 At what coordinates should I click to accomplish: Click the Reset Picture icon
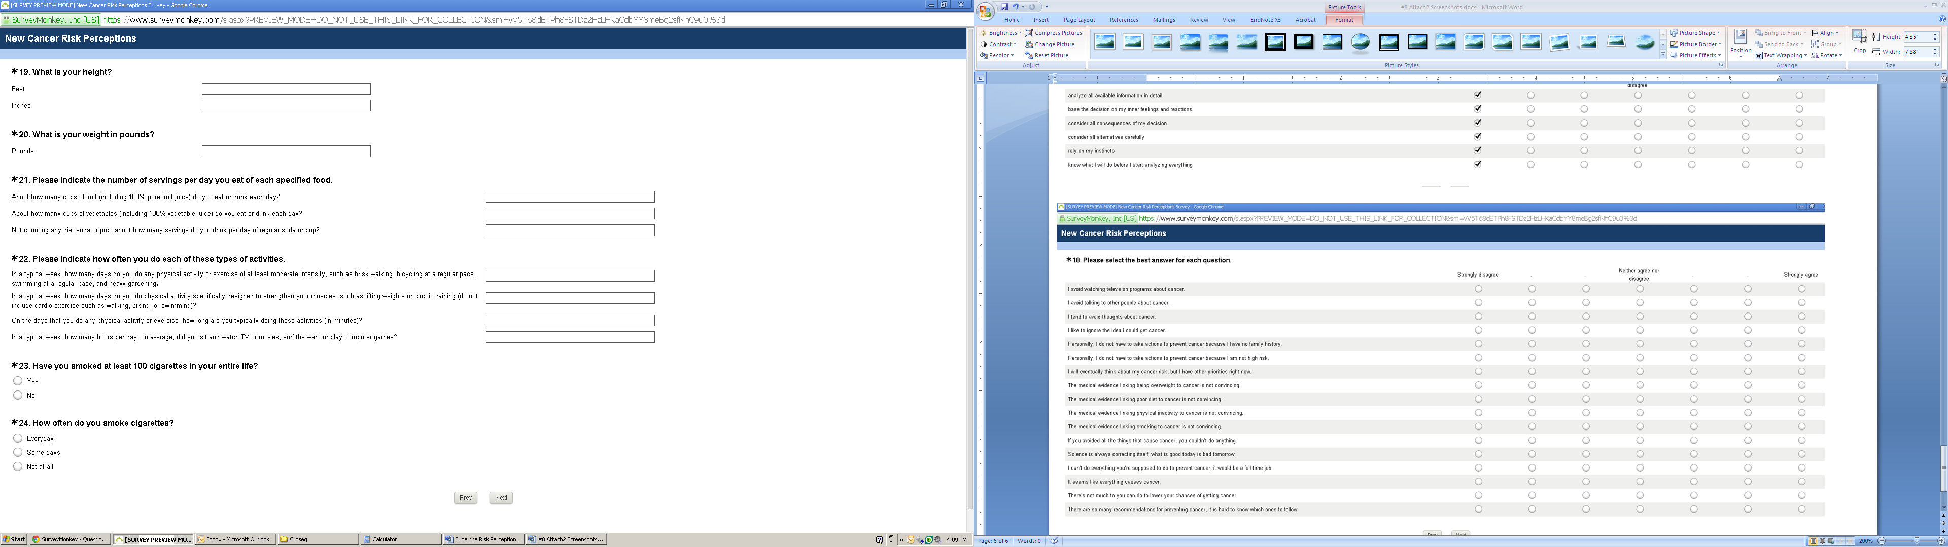click(1030, 55)
